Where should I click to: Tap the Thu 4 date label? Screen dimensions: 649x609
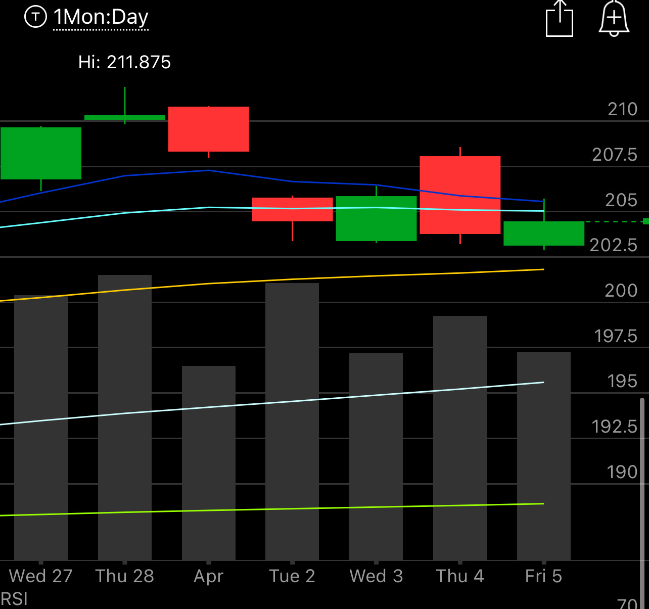[460, 576]
